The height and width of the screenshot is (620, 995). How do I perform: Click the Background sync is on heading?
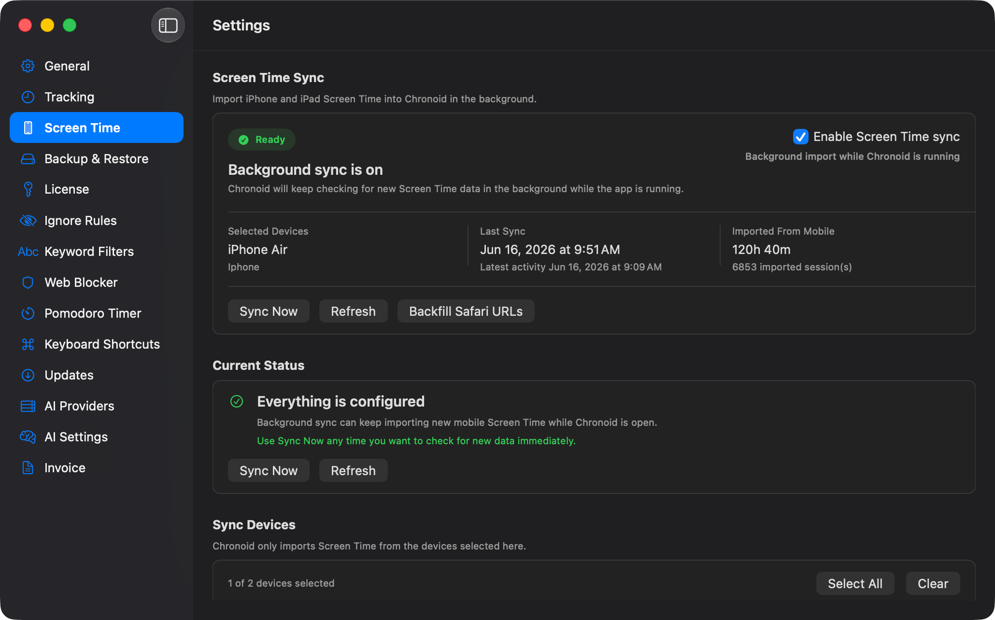(x=305, y=170)
